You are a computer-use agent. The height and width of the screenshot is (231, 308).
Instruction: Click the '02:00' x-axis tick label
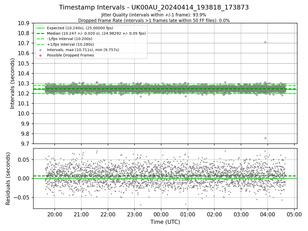[x=214, y=214]
